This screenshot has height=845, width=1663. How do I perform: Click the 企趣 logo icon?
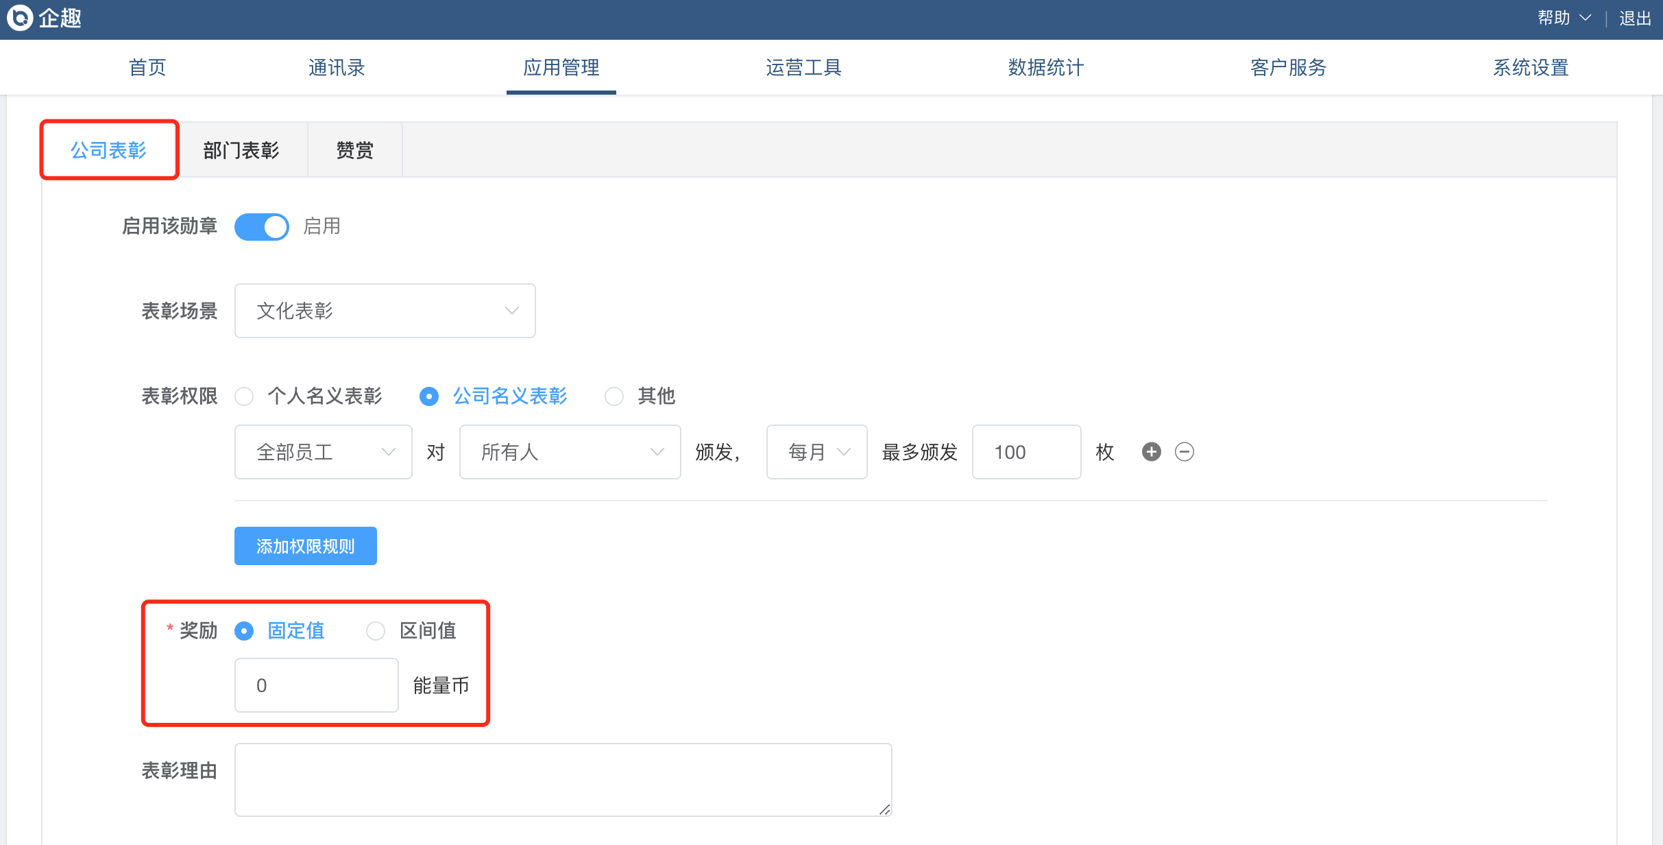[x=19, y=18]
